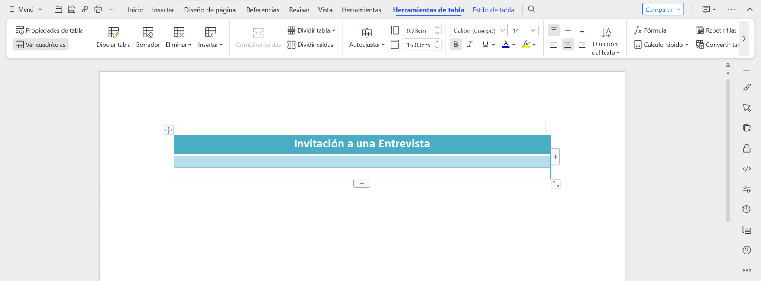Switch to the Insertar ribbon tab
This screenshot has width=761, height=281.
tap(163, 10)
